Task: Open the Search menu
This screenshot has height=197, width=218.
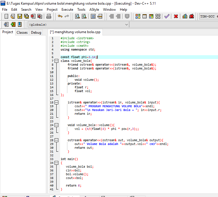Action: pyautogui.click(x=26, y=10)
